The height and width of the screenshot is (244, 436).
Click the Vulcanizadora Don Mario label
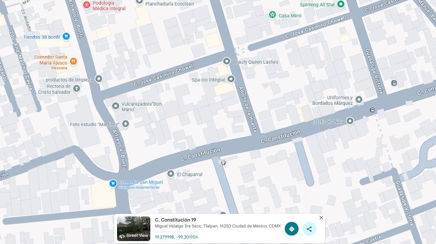141,107
